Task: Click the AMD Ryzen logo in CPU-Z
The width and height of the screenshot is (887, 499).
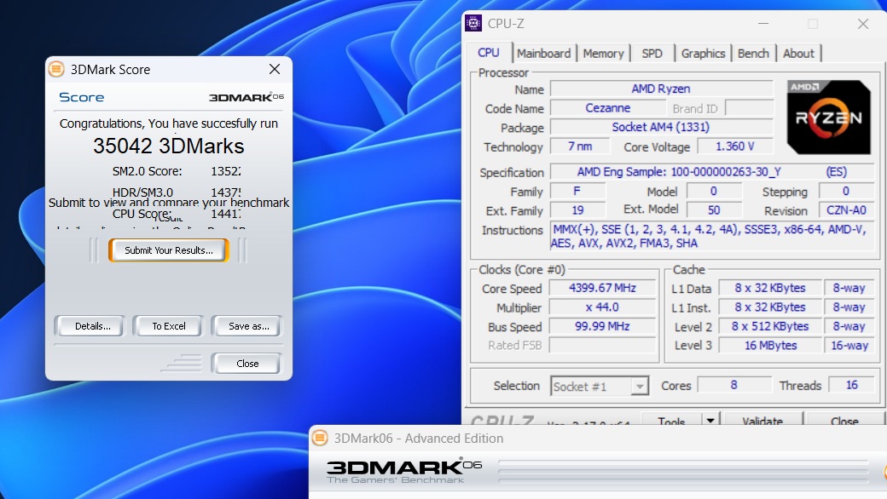Action: tap(829, 118)
